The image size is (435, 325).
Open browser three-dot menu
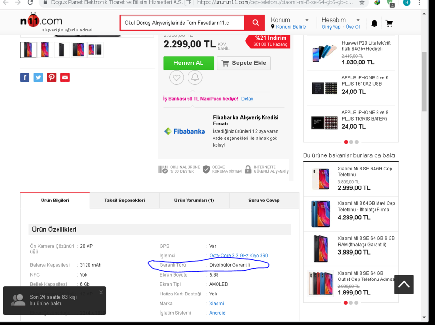[419, 3]
